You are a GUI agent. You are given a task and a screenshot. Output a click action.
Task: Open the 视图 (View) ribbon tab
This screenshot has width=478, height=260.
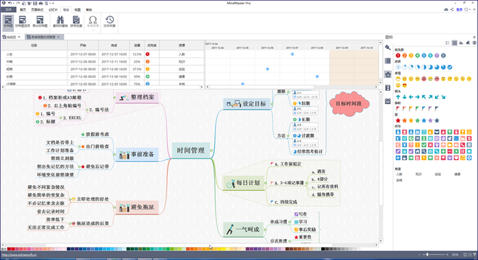(x=78, y=10)
